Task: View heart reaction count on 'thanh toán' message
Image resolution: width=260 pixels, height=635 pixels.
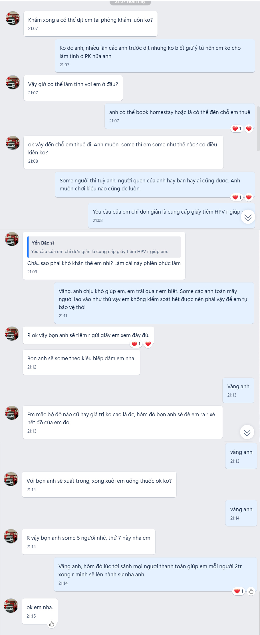Action: pos(239,591)
